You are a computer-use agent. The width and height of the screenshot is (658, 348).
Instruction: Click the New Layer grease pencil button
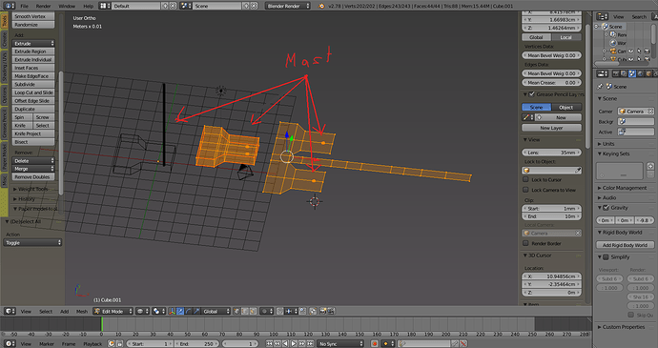click(551, 128)
